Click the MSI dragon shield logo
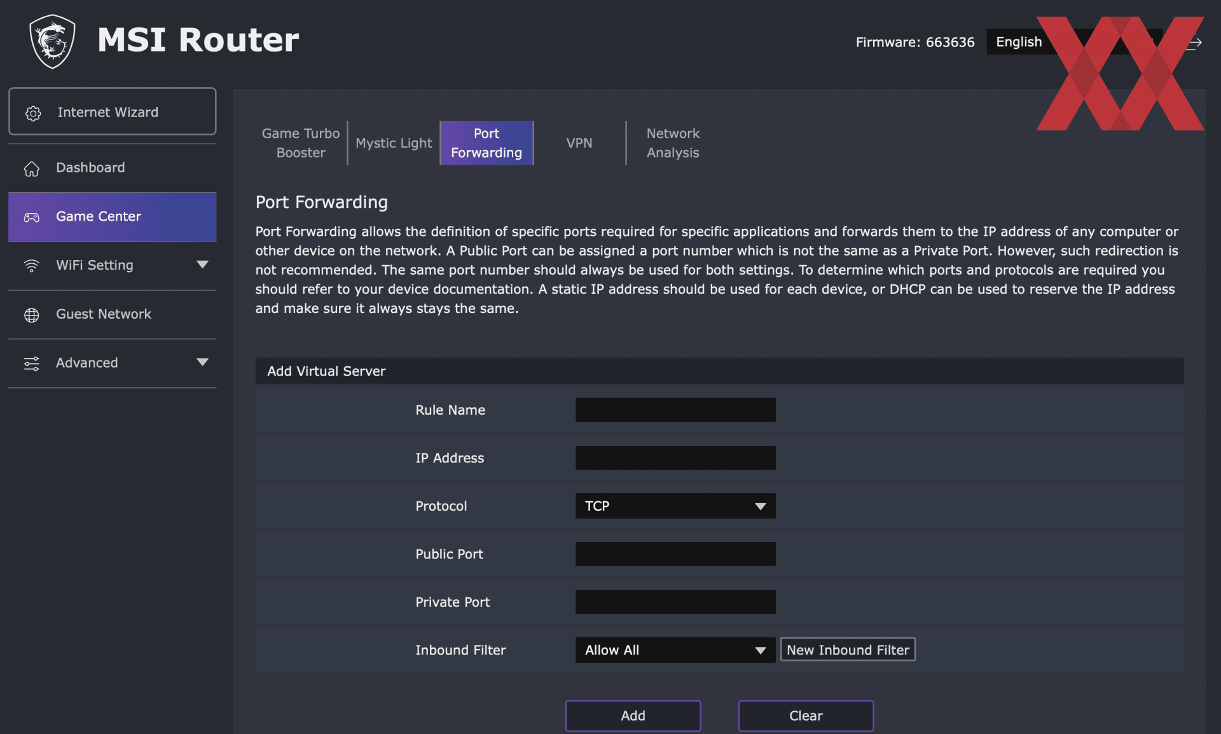 [x=52, y=41]
